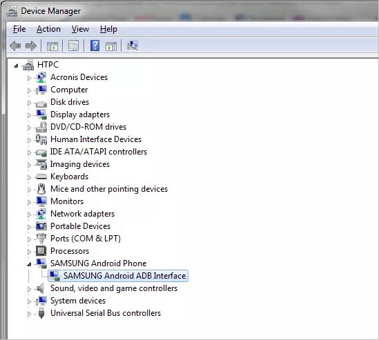Click the System devices icon
379x340 pixels.
point(41,301)
